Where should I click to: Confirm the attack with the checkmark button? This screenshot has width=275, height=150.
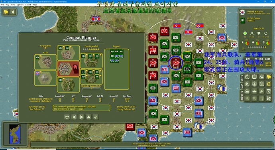pos(96,117)
